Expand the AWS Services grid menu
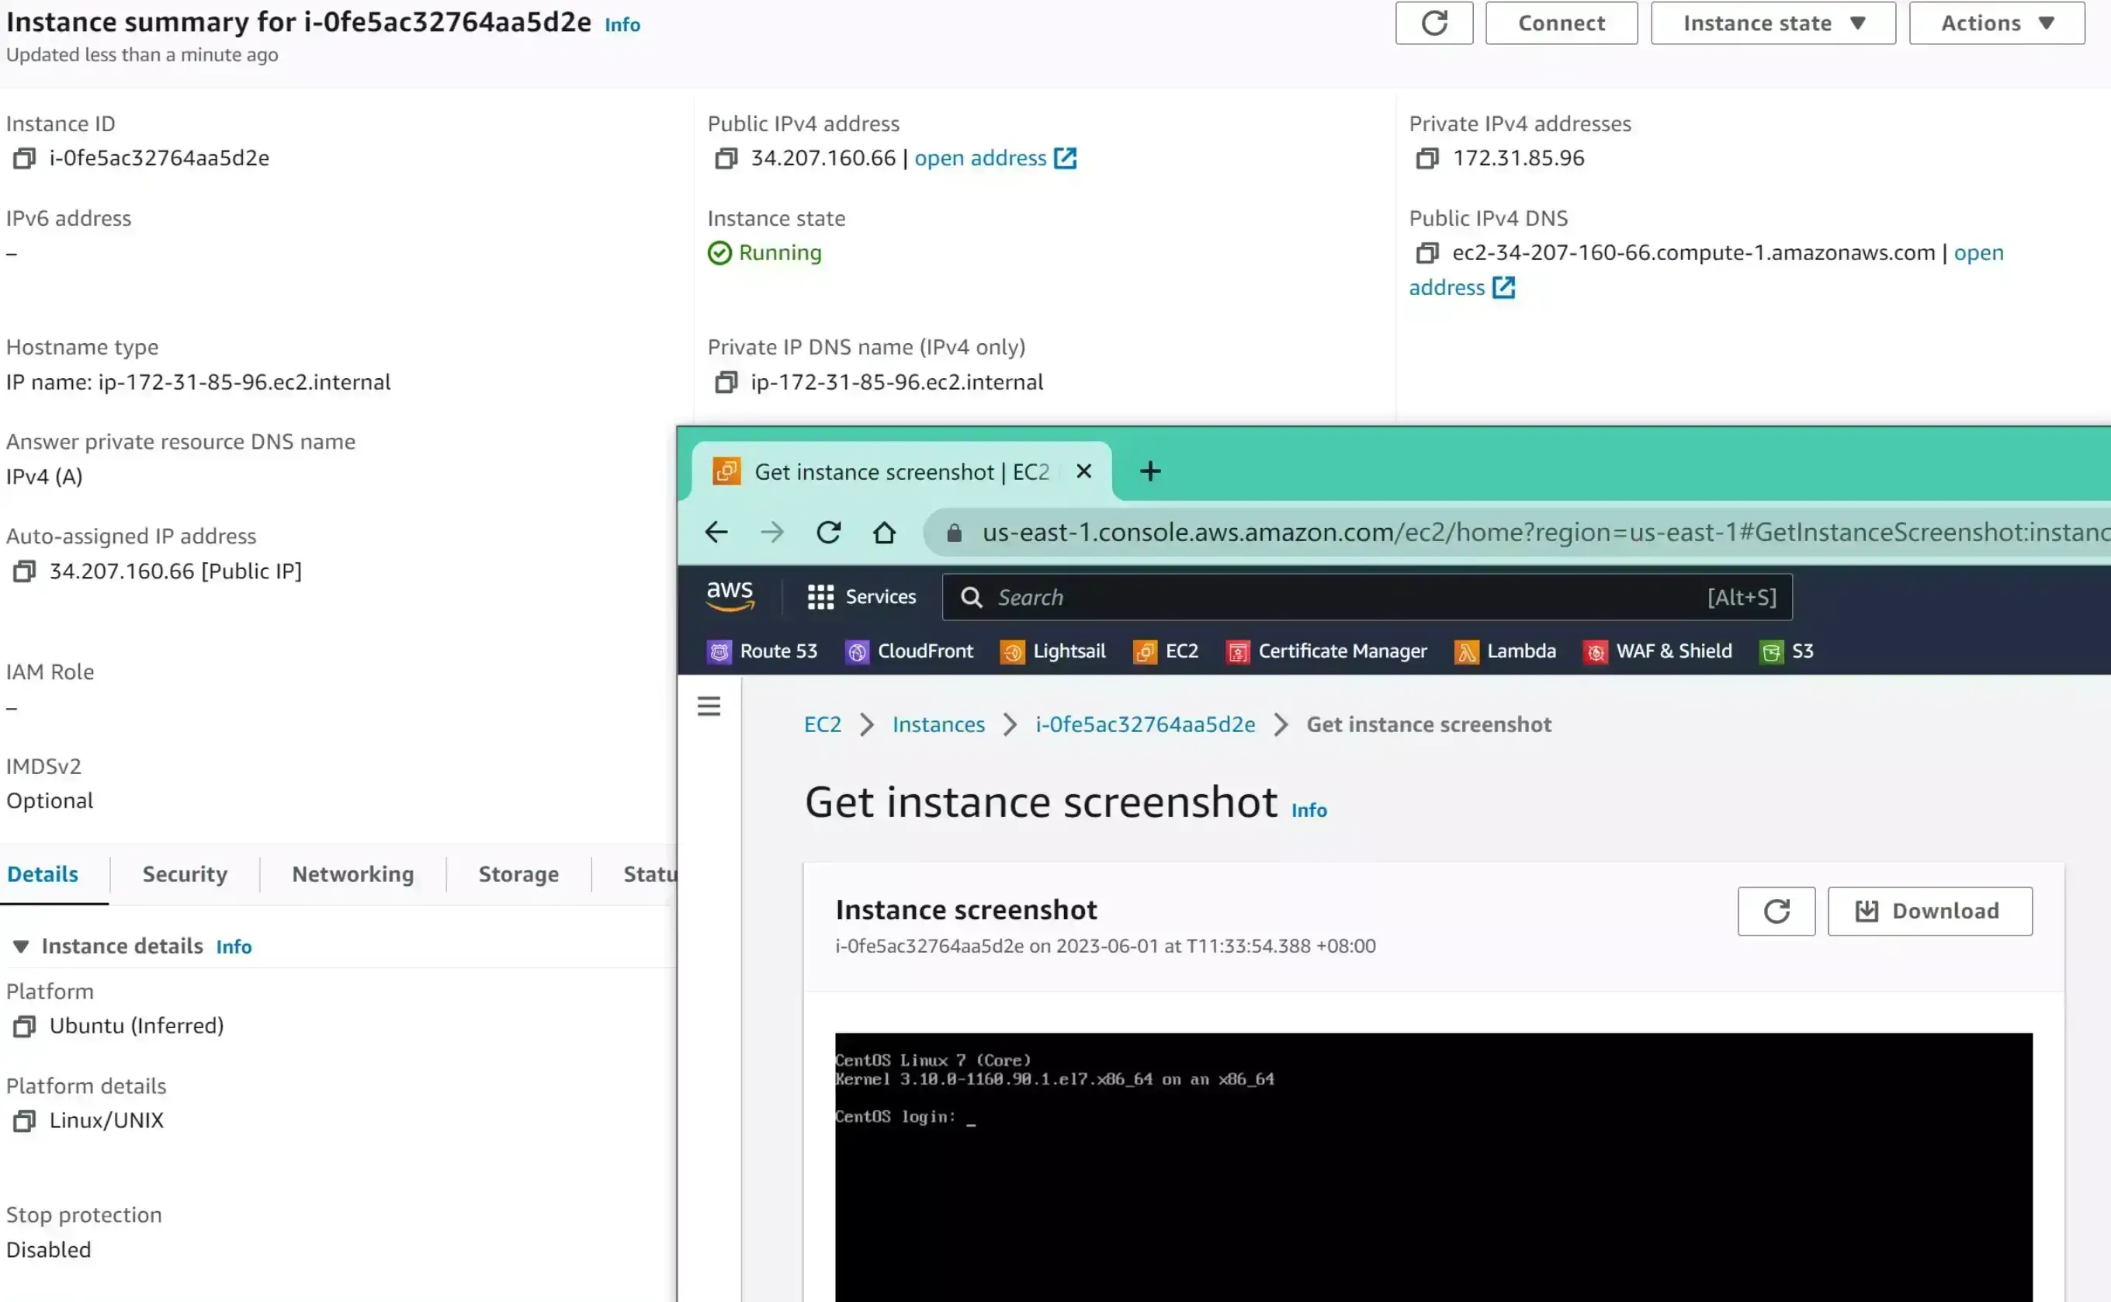Image resolution: width=2111 pixels, height=1302 pixels. (820, 596)
